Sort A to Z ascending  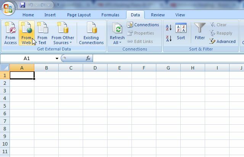(169, 28)
